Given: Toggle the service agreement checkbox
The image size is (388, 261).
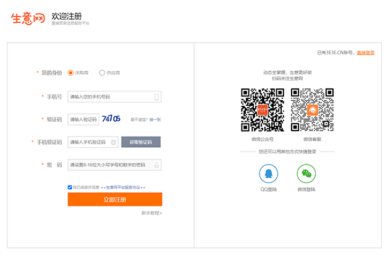Looking at the screenshot, I should point(70,187).
